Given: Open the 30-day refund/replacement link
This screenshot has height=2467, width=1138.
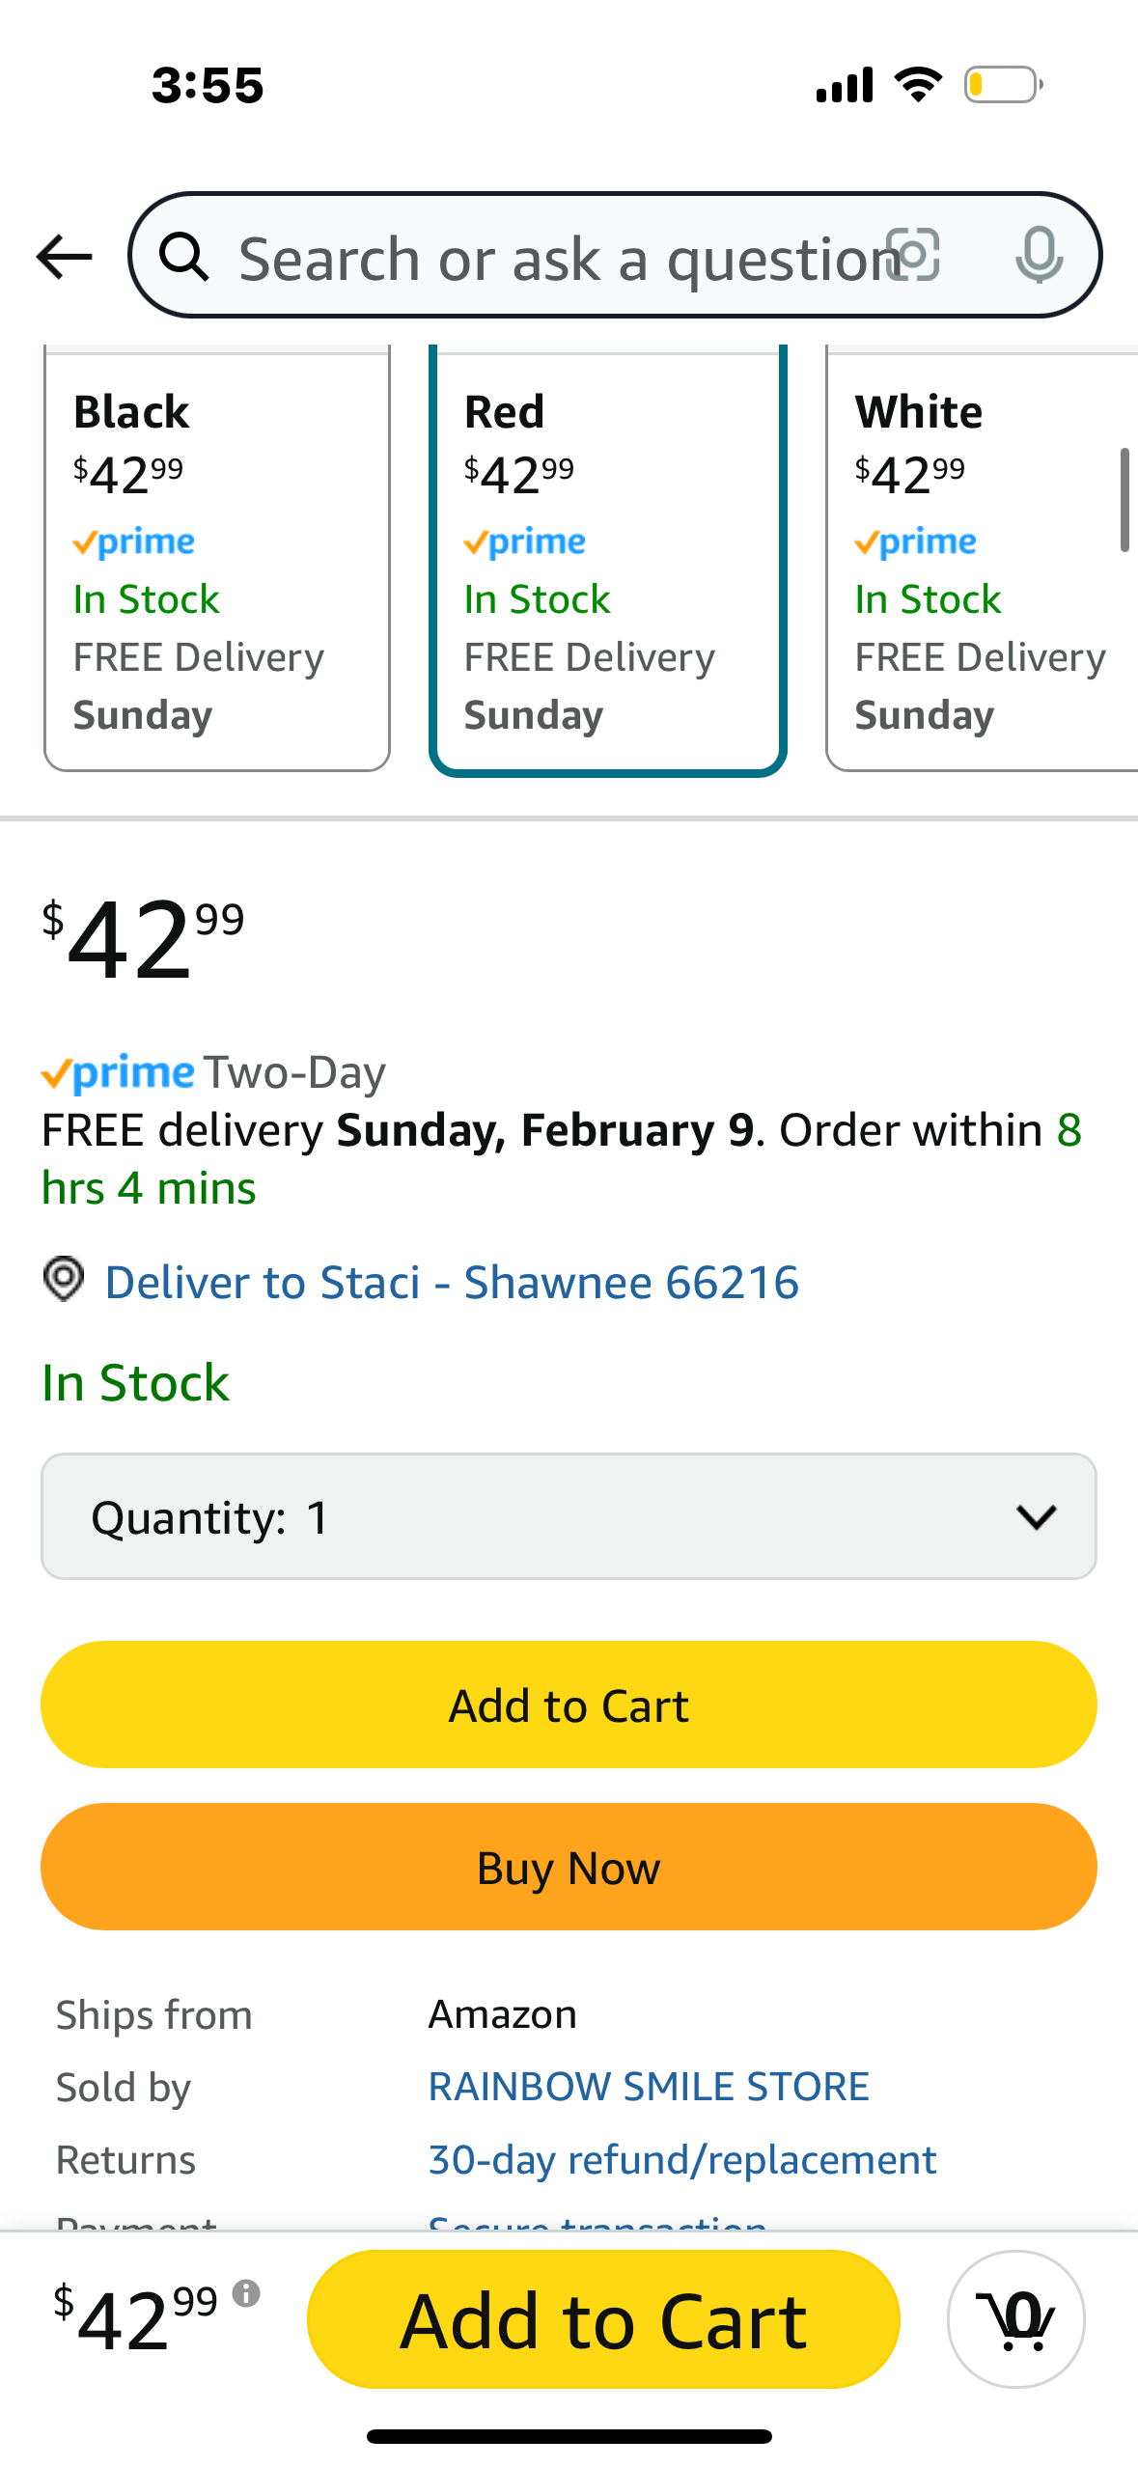Looking at the screenshot, I should tap(682, 2160).
